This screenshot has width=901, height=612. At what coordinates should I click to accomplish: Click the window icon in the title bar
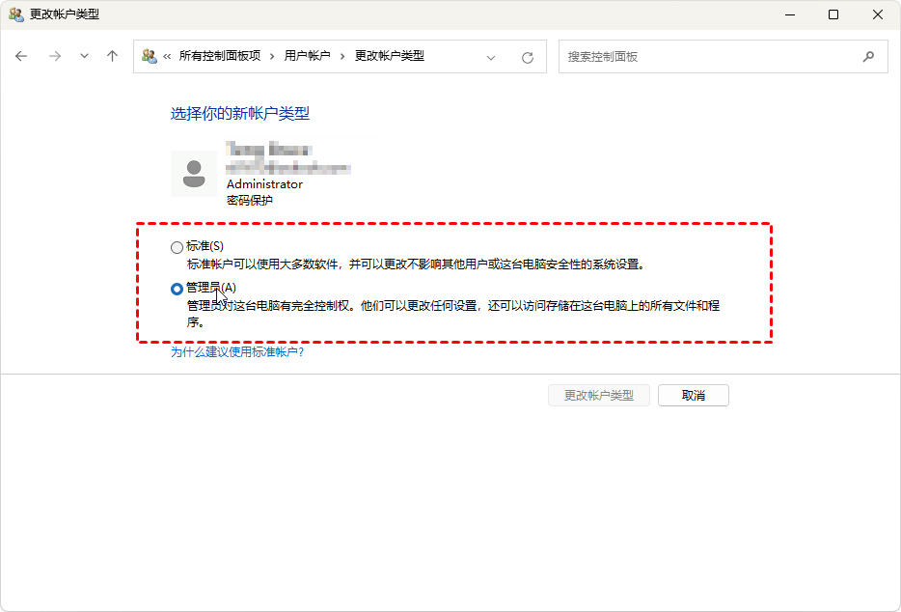tap(16, 14)
